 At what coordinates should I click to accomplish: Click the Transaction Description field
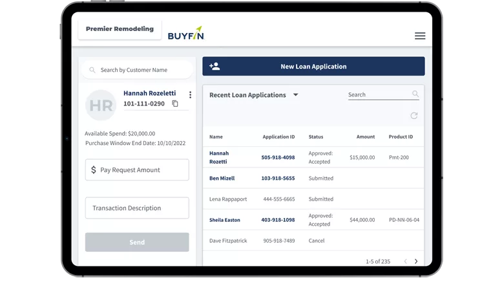pyautogui.click(x=137, y=208)
